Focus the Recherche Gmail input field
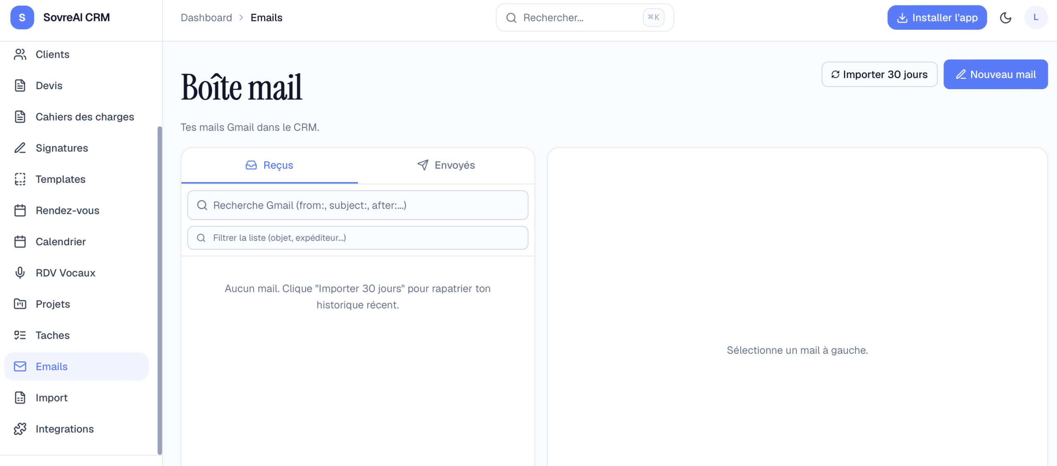Viewport: 1057px width, 466px height. (358, 205)
